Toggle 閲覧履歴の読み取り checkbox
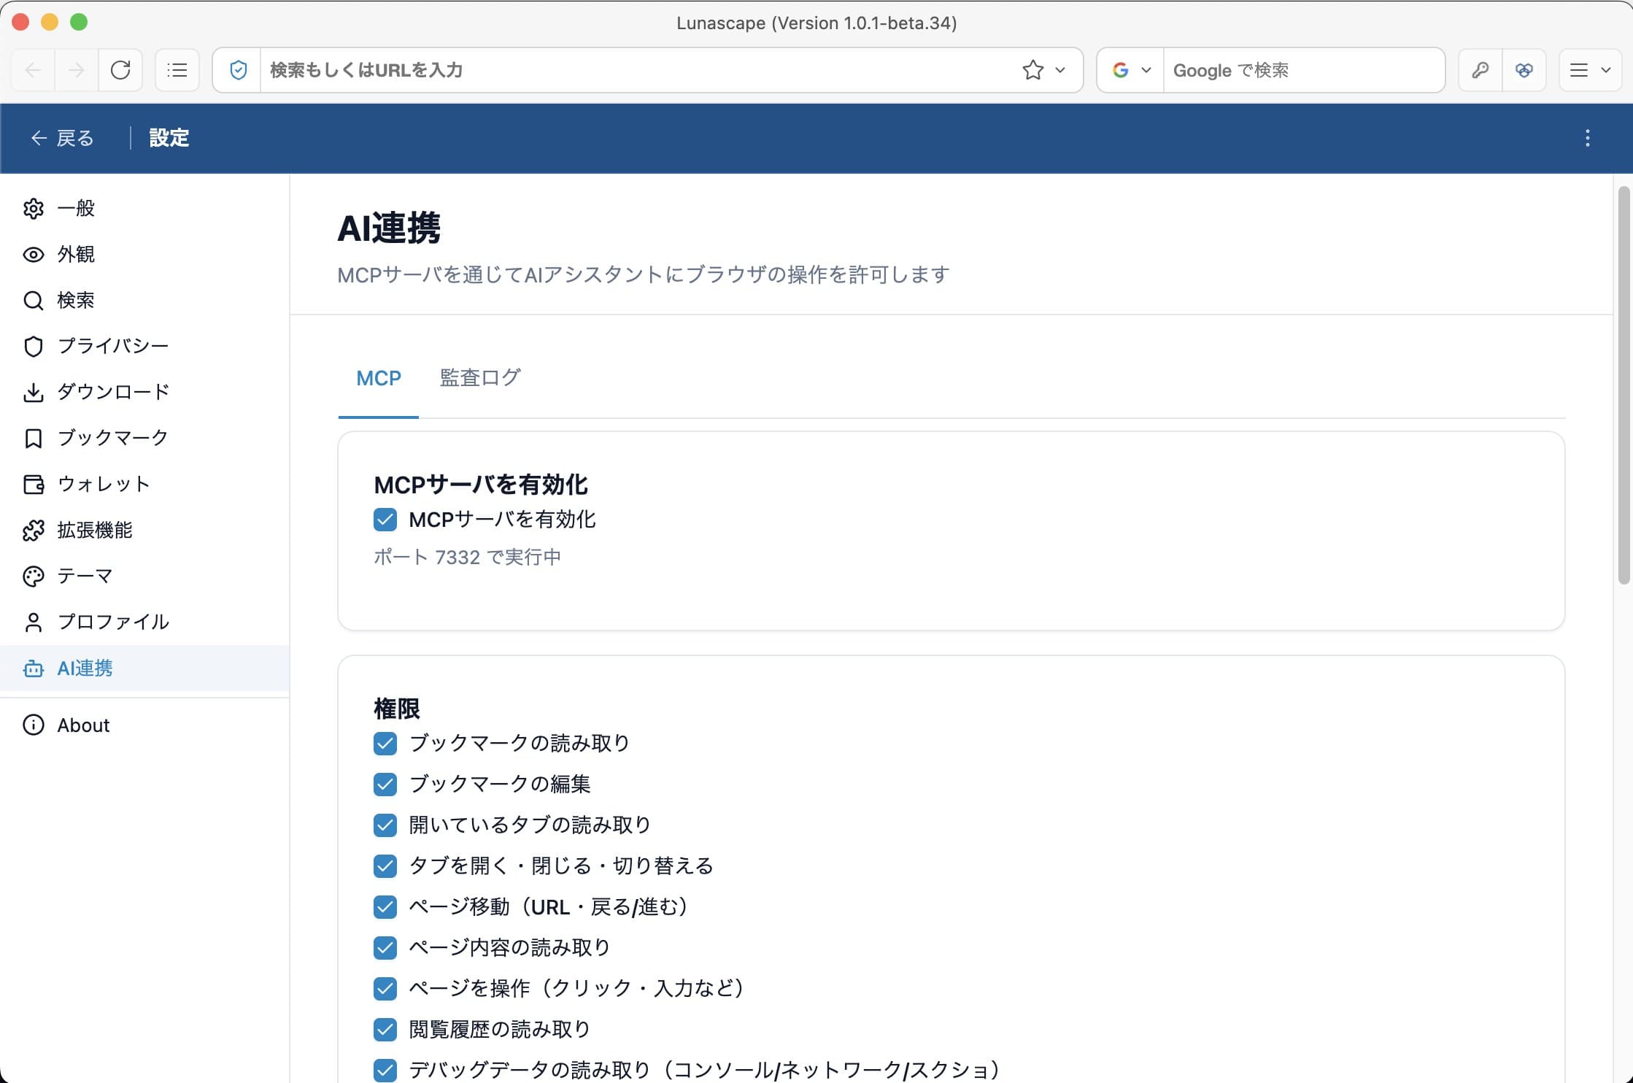 [x=385, y=1029]
